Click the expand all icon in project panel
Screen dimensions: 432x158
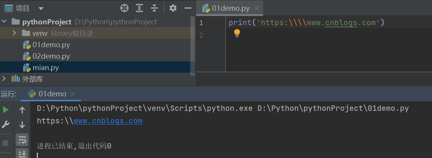139,8
